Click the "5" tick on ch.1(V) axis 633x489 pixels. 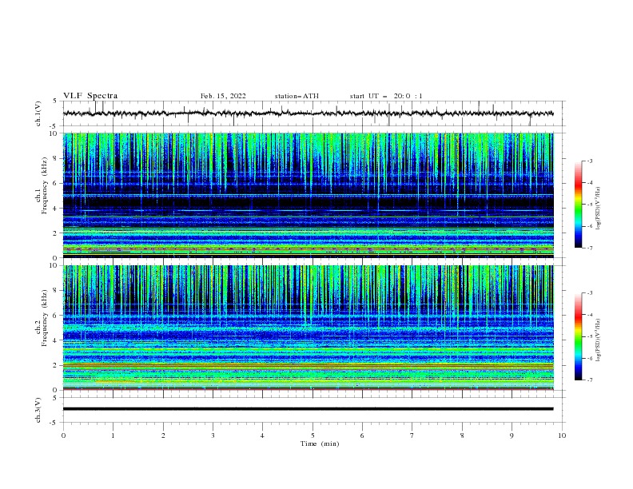(55, 101)
